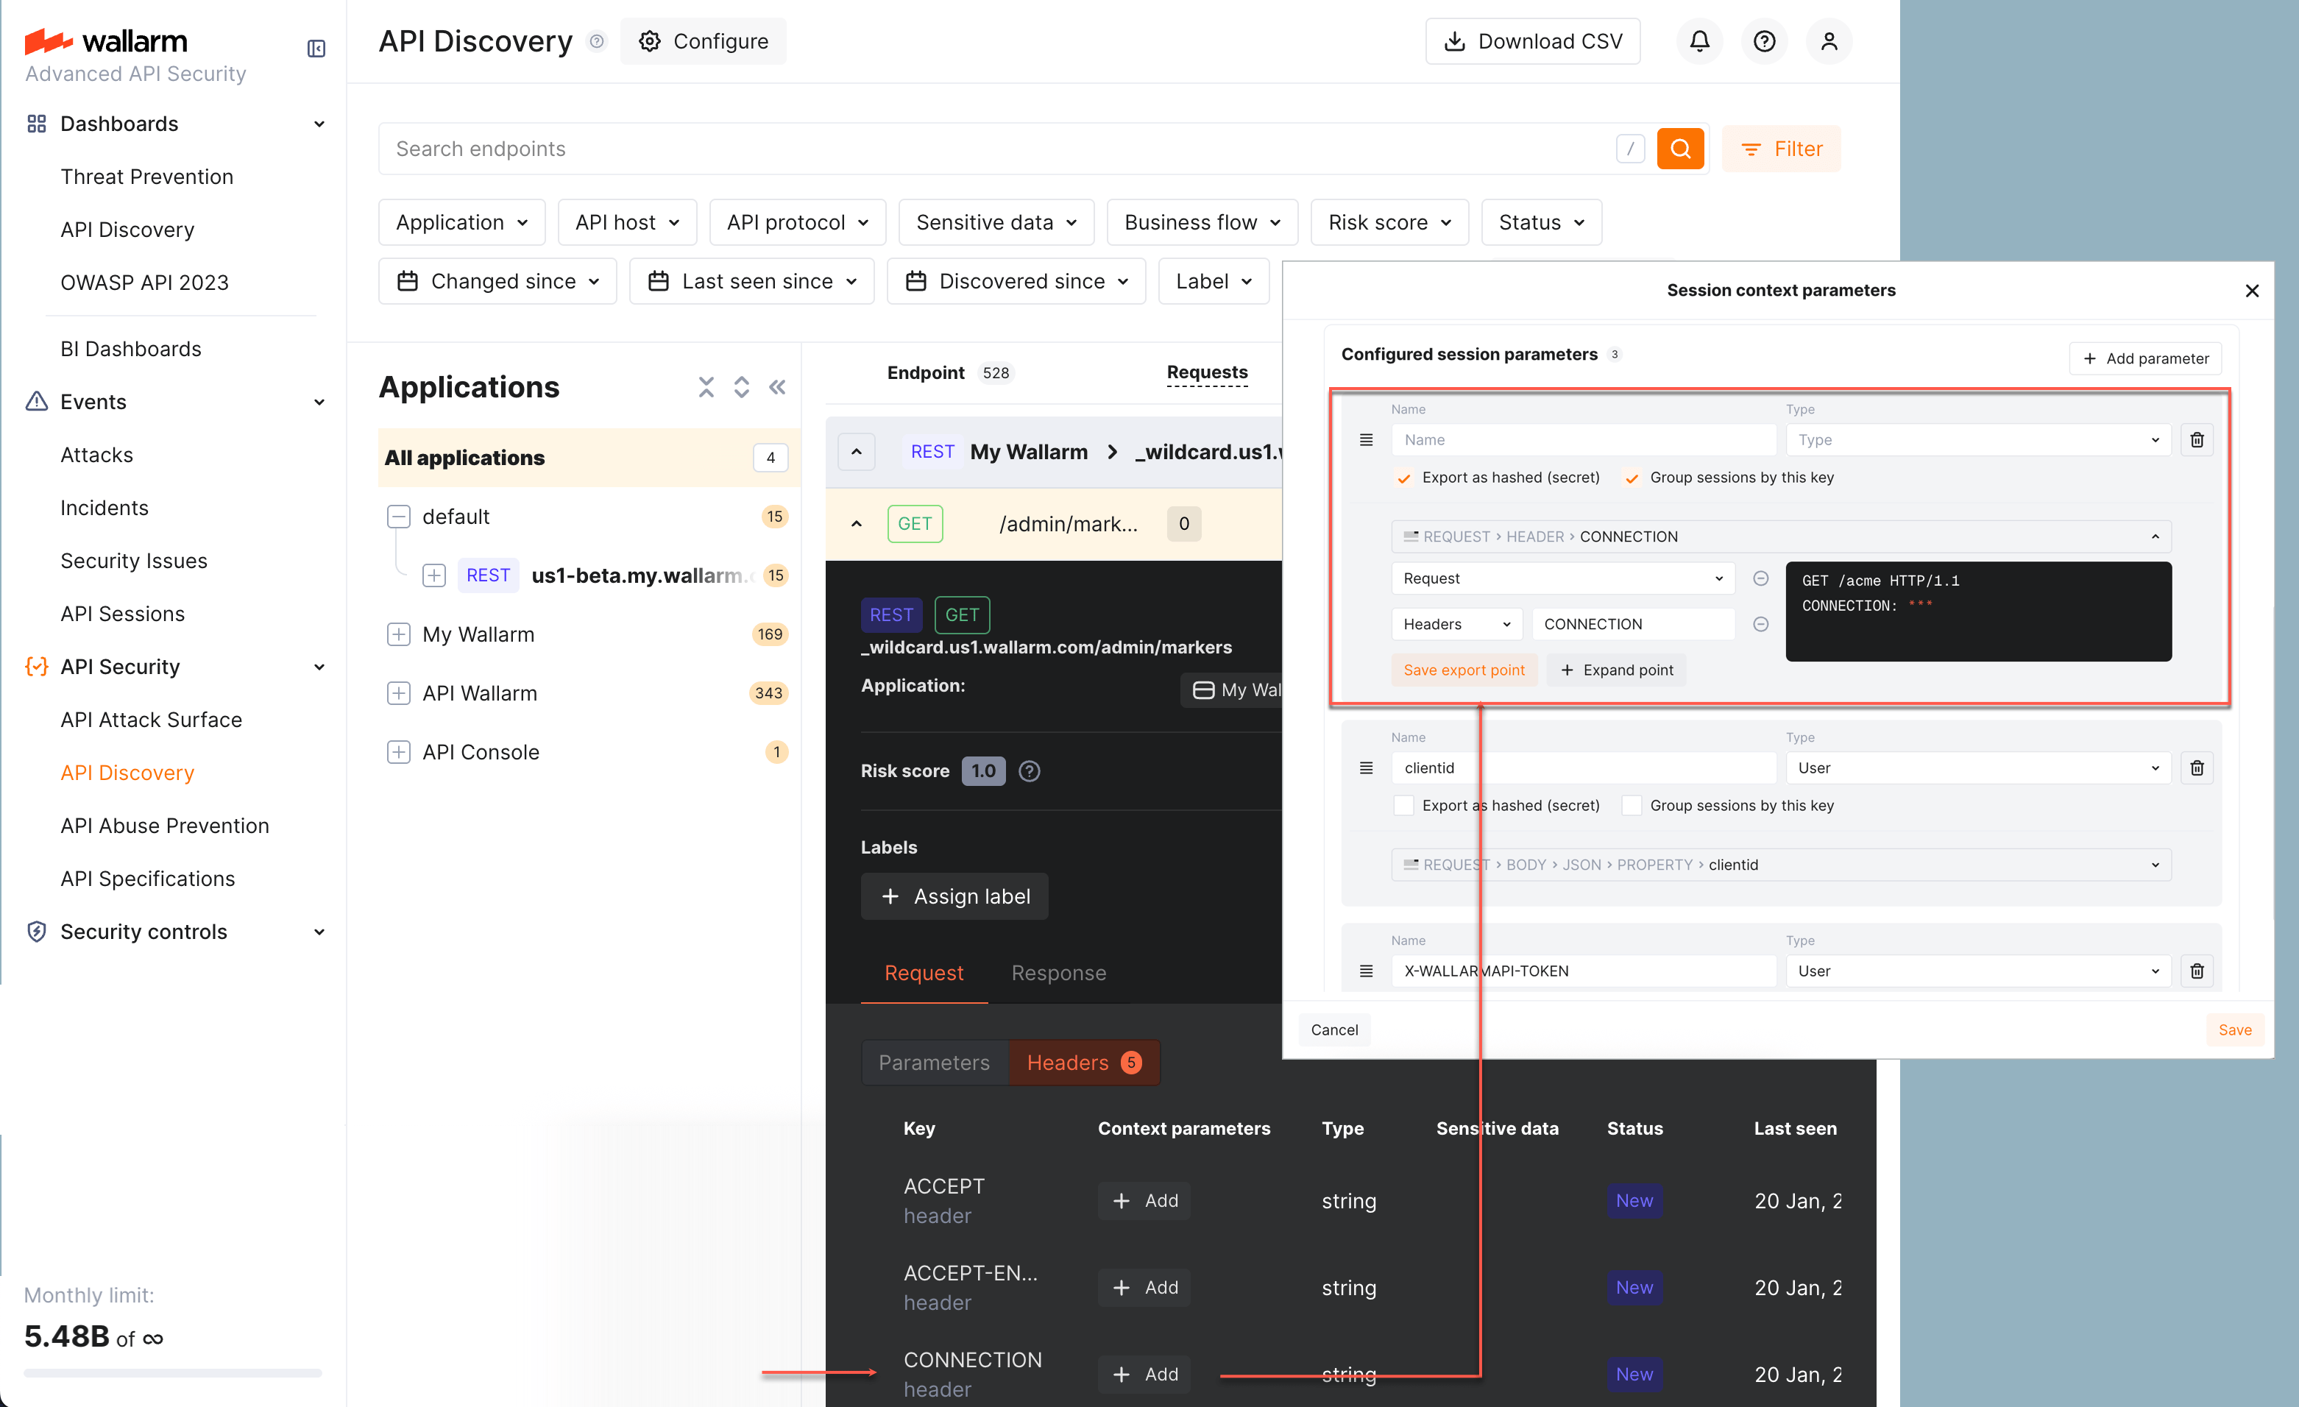Click the monthly limit progress bar
Screen dimensions: 2299x1407
pos(173,1372)
